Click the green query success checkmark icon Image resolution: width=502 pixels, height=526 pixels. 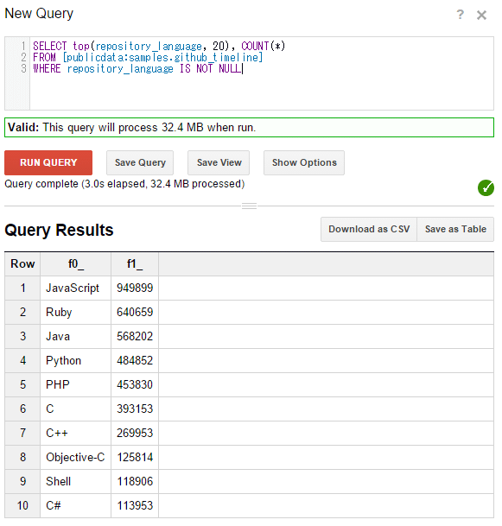(x=486, y=188)
